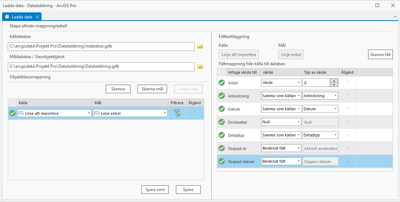
Task: Click the Källdatabas path input field
Action: click(101, 46)
